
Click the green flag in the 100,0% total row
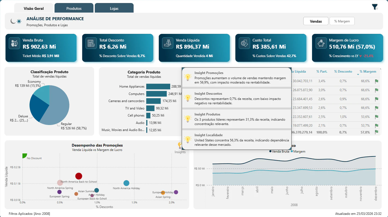(x=377, y=132)
